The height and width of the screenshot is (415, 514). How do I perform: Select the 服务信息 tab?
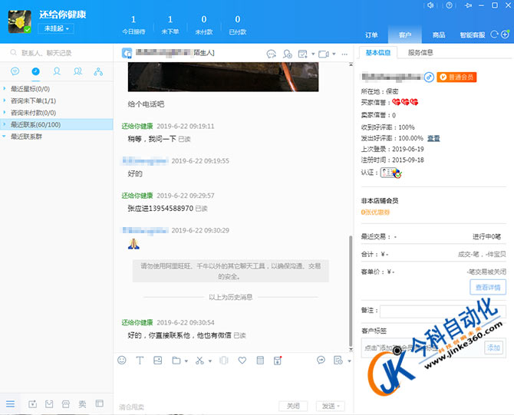pyautogui.click(x=420, y=52)
